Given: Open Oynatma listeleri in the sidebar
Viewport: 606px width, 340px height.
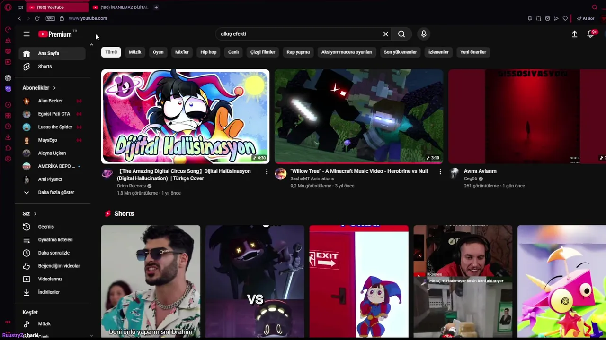Looking at the screenshot, I should [x=52, y=240].
